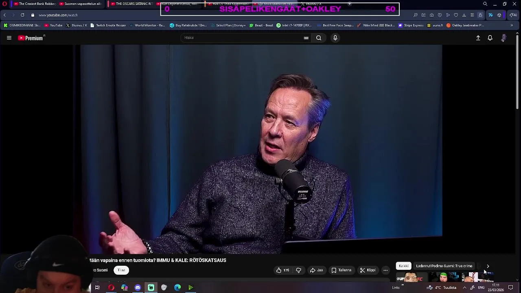The width and height of the screenshot is (521, 293).
Task: Open the account avatar menu
Action: (504, 38)
